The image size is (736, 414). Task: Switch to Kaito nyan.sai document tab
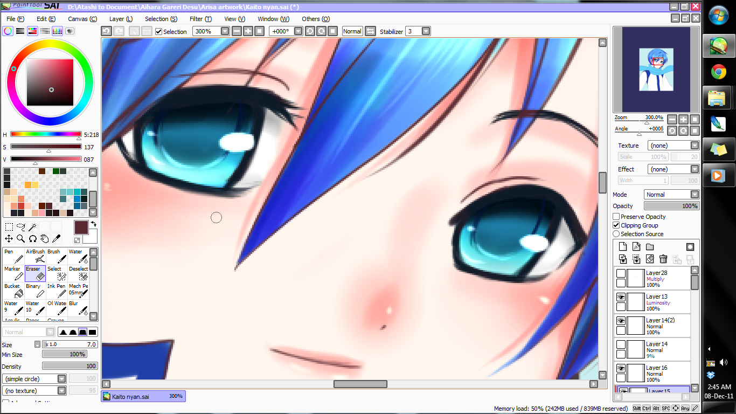(143, 396)
